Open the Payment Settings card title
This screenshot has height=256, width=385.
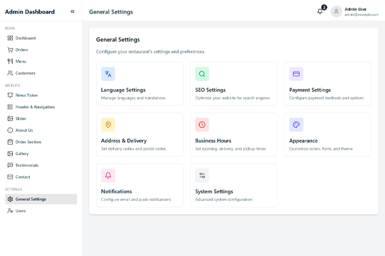coord(310,90)
